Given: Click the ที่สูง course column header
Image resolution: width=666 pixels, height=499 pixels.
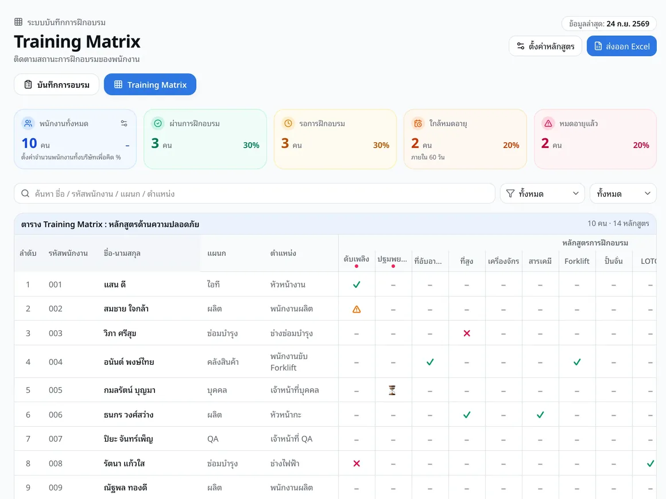Looking at the screenshot, I should pos(466,261).
